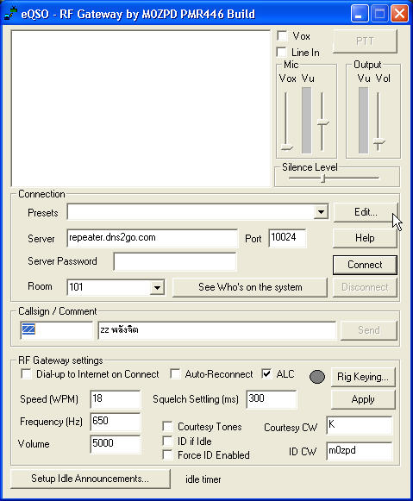Enable the Vox checkbox

tap(282, 36)
